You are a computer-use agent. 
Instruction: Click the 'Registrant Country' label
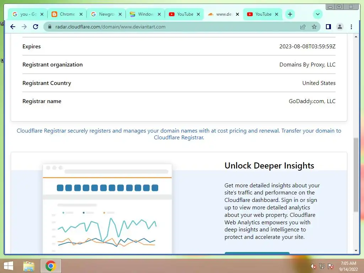pos(47,83)
